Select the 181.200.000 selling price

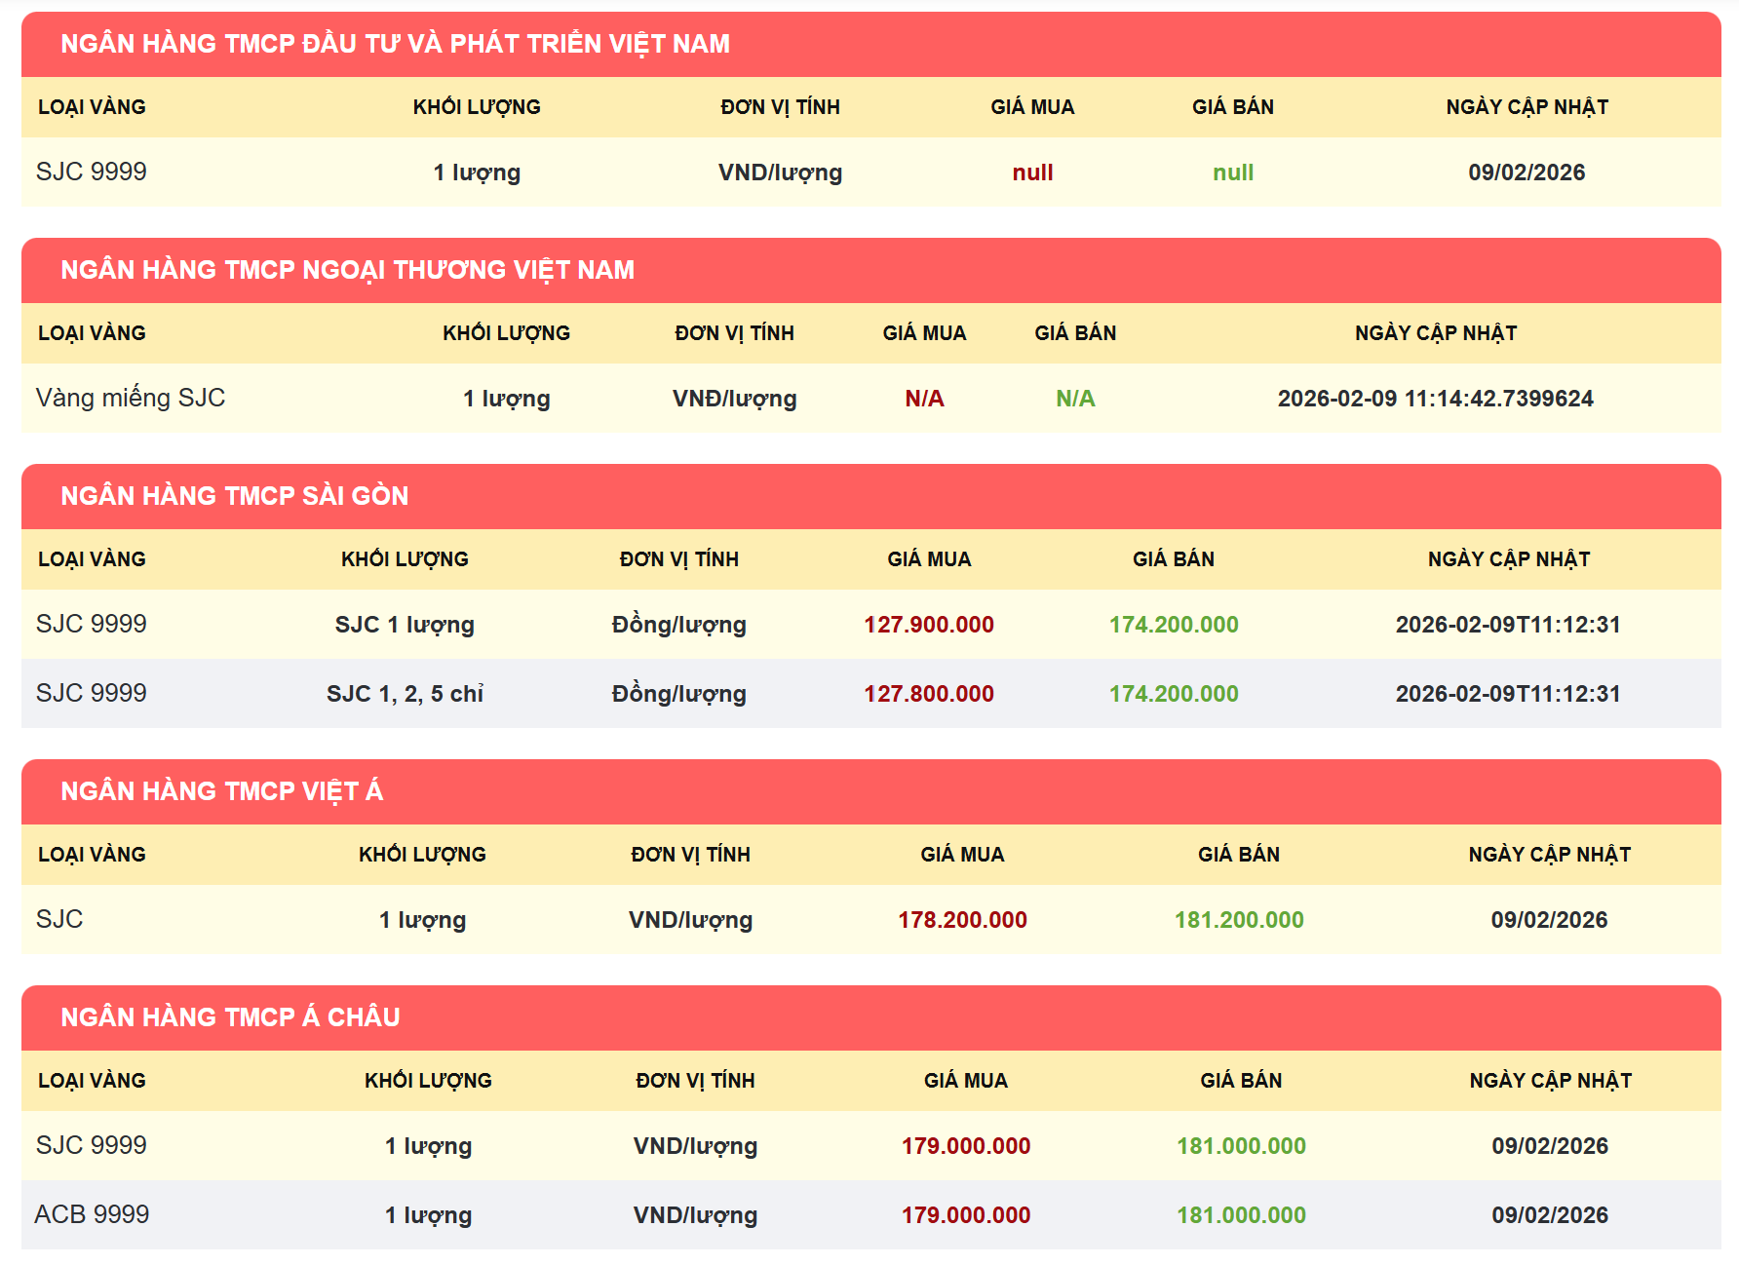coord(1238,920)
